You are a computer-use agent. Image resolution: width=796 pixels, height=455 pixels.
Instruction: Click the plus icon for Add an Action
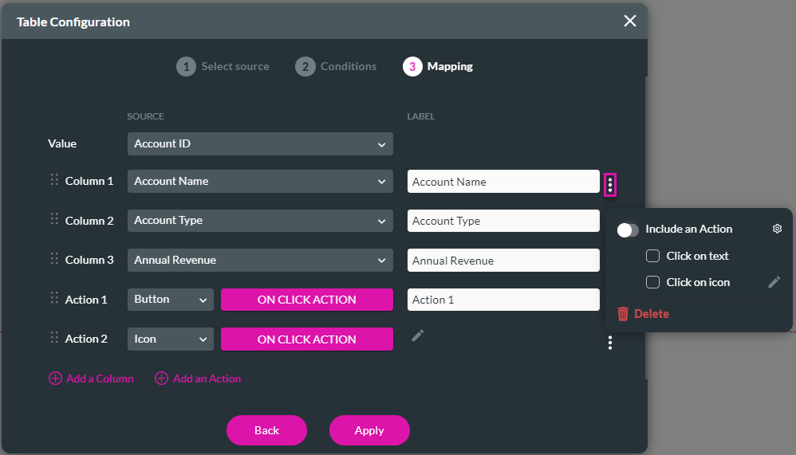pyautogui.click(x=161, y=379)
